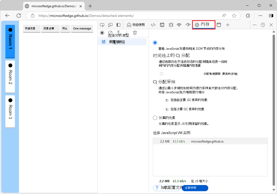Screen dimensions: 277x194
Task: Select the 分离的元素 radio option
Action: tap(155, 118)
